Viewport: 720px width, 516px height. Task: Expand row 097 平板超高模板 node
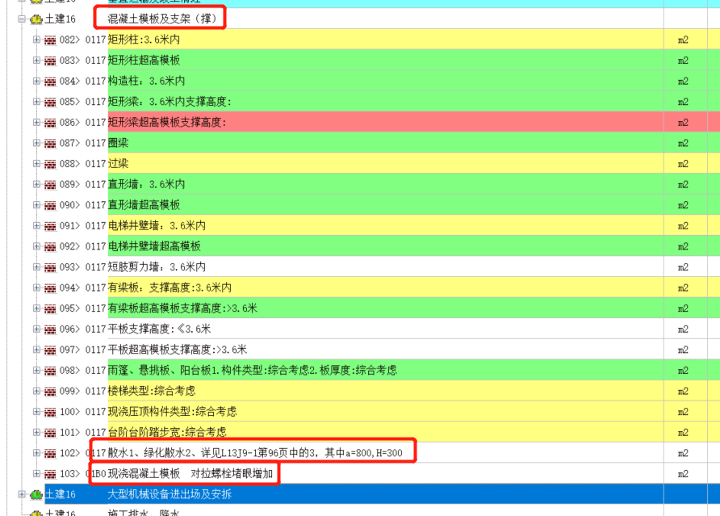(x=37, y=350)
